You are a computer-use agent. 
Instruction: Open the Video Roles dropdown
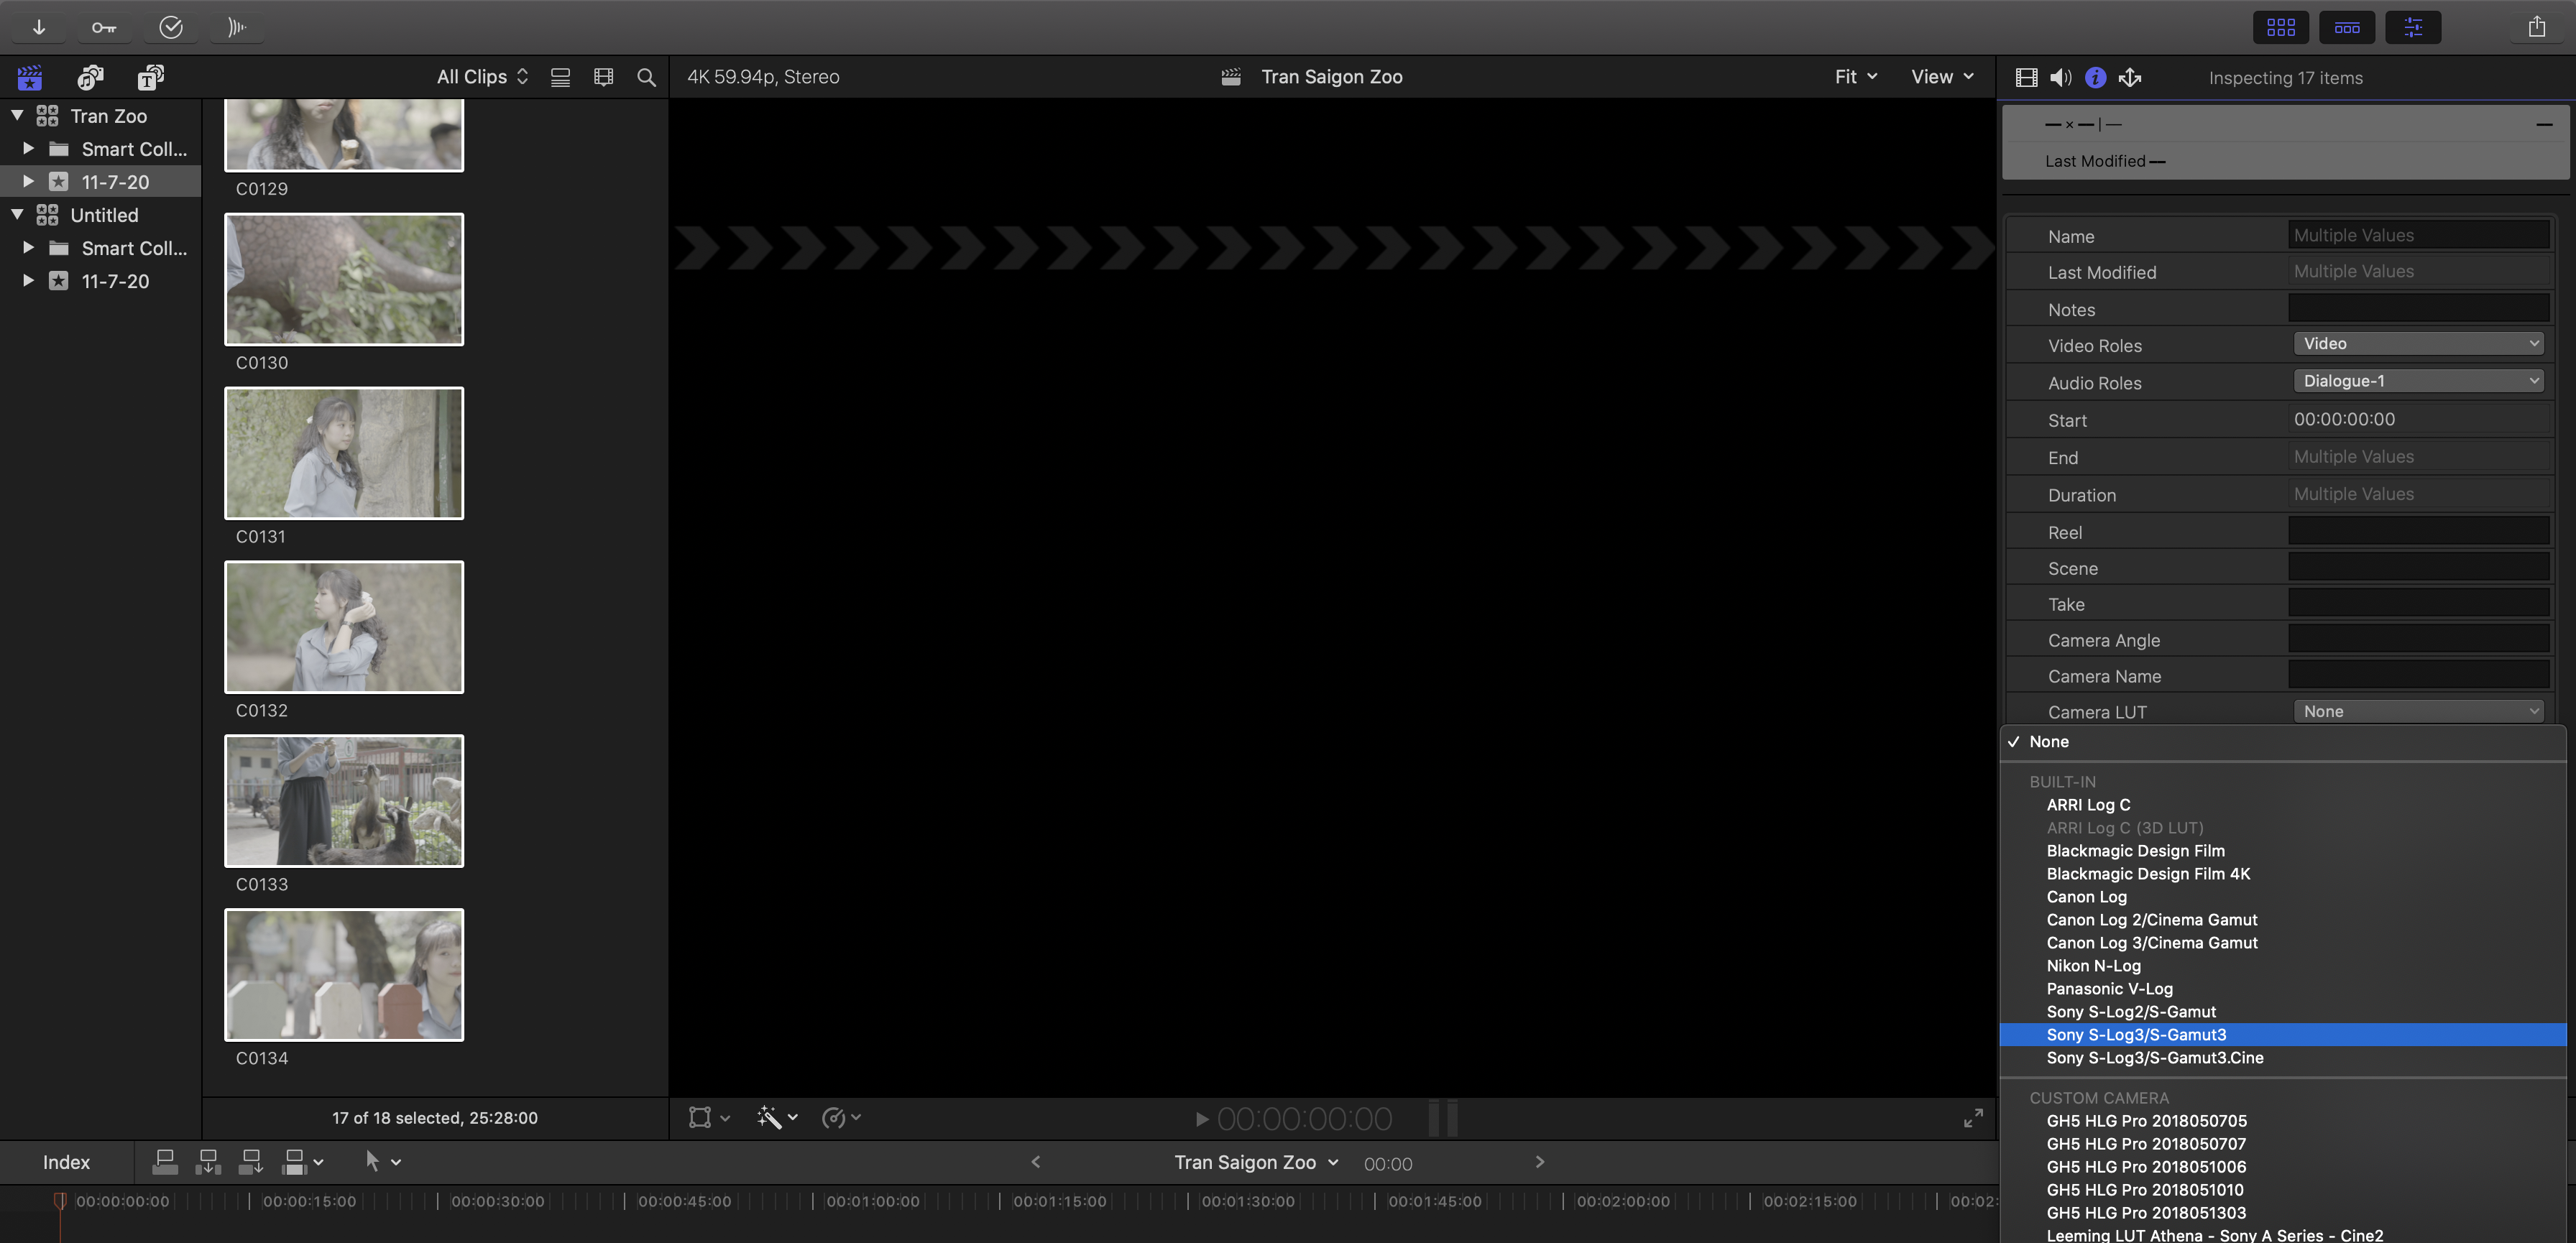pyautogui.click(x=2418, y=344)
